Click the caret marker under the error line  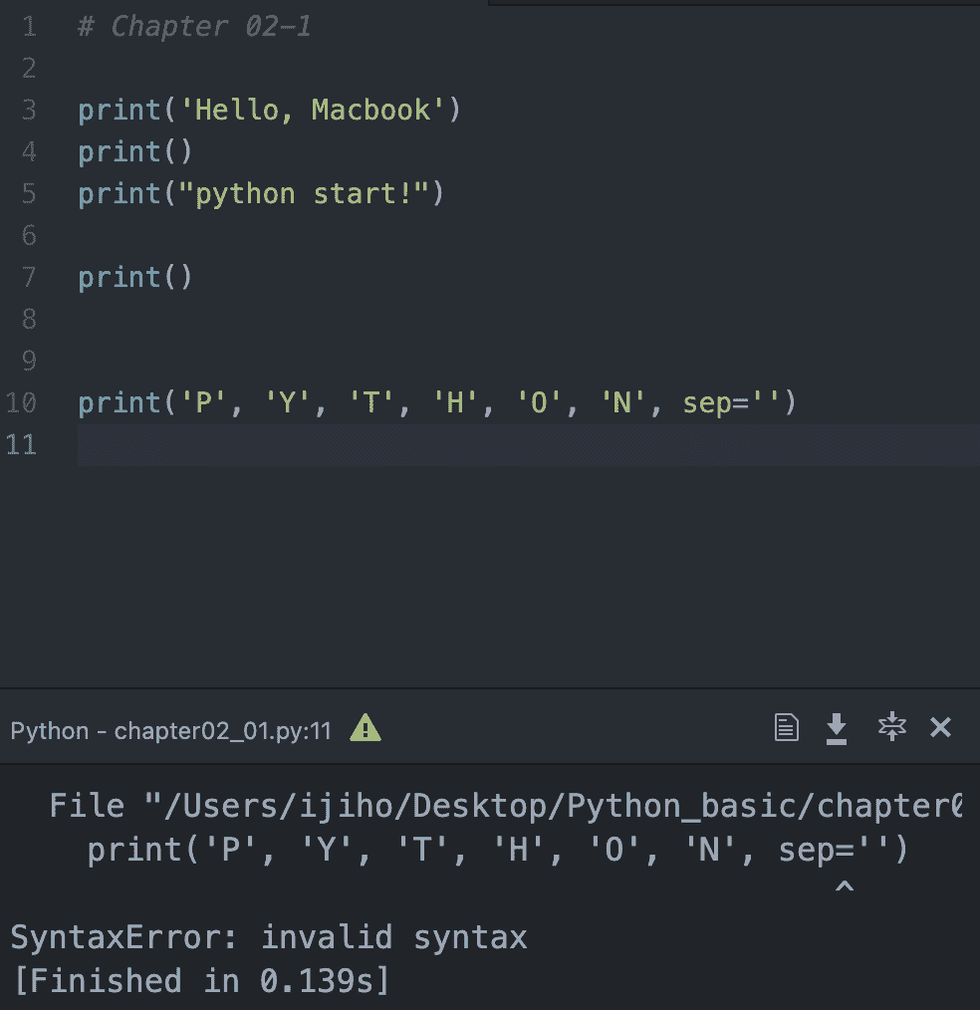pos(844,886)
